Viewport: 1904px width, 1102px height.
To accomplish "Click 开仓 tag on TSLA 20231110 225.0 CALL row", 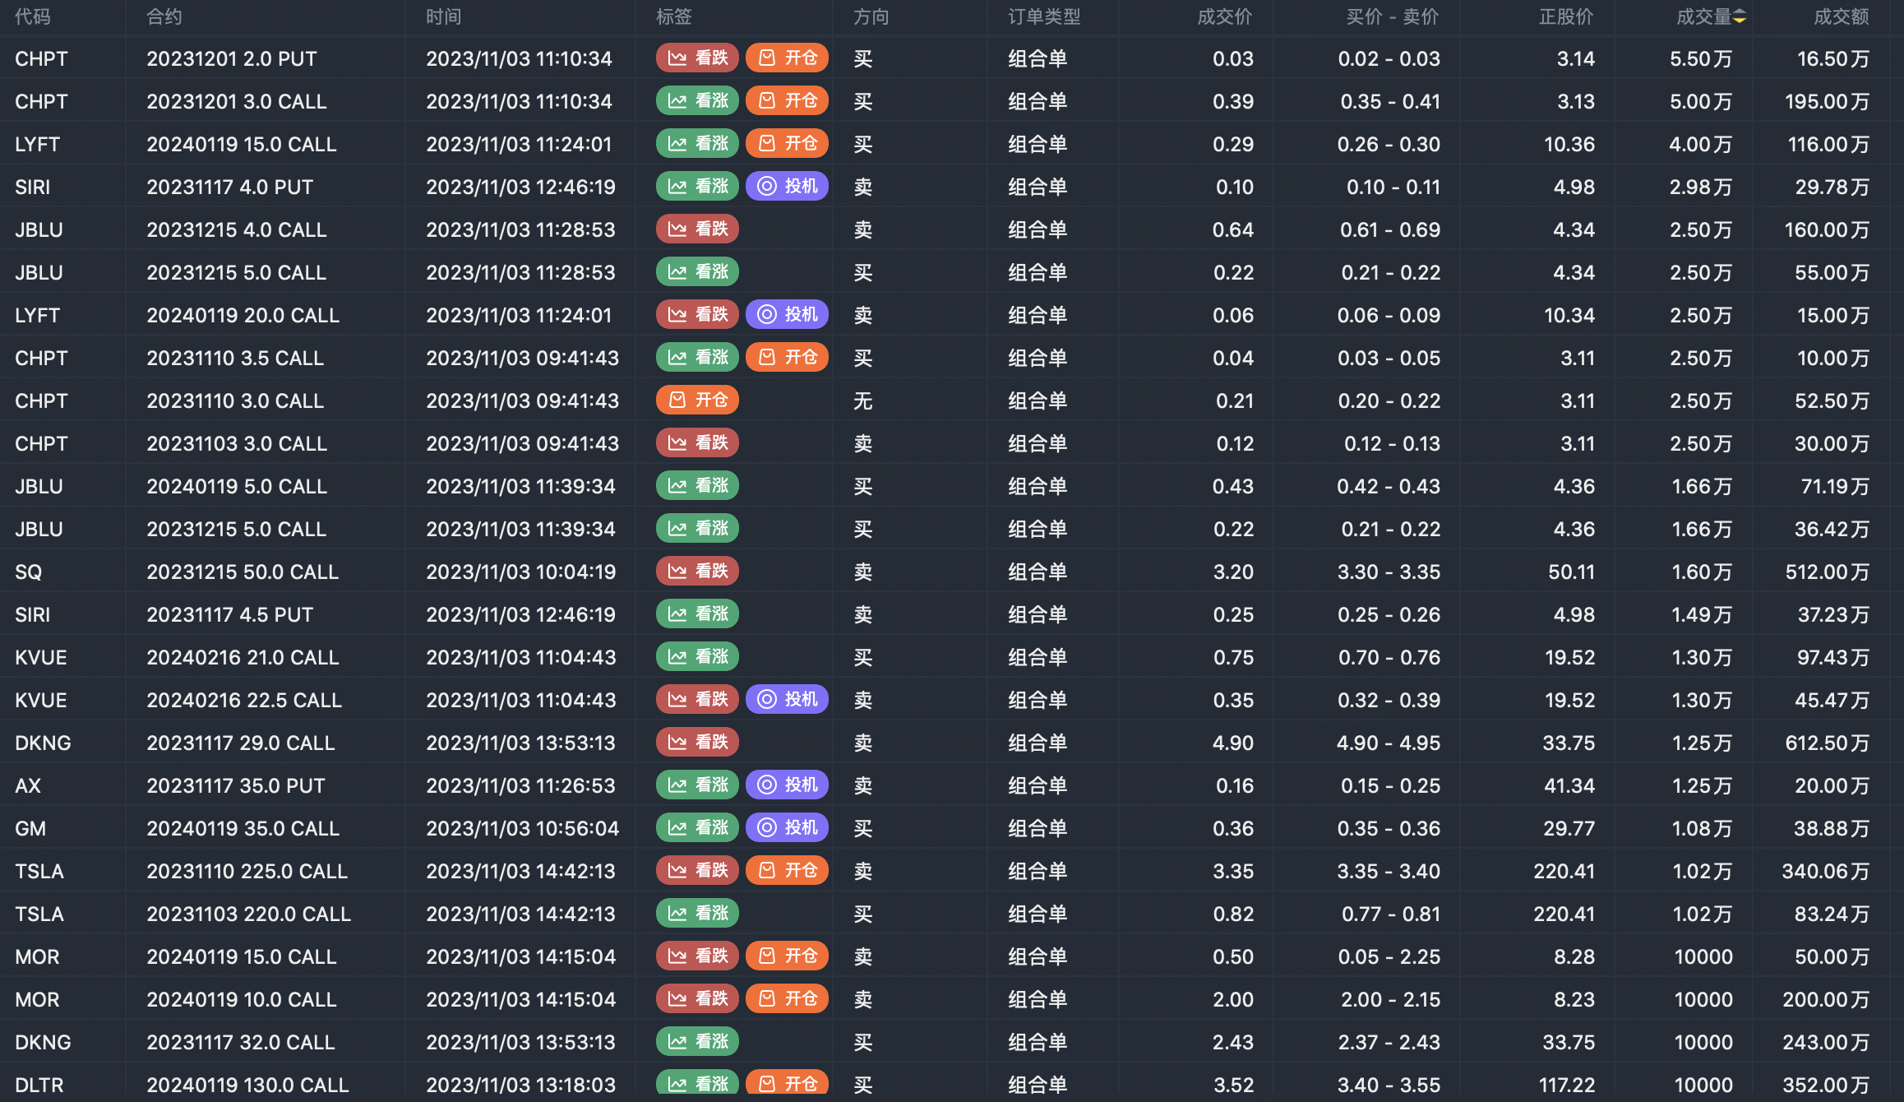I will coord(787,870).
